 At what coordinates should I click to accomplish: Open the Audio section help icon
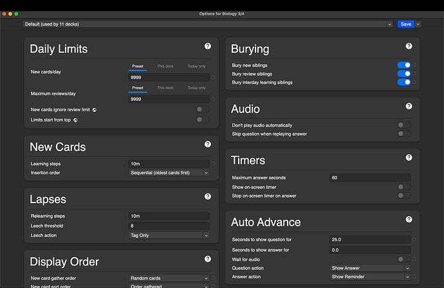point(409,106)
